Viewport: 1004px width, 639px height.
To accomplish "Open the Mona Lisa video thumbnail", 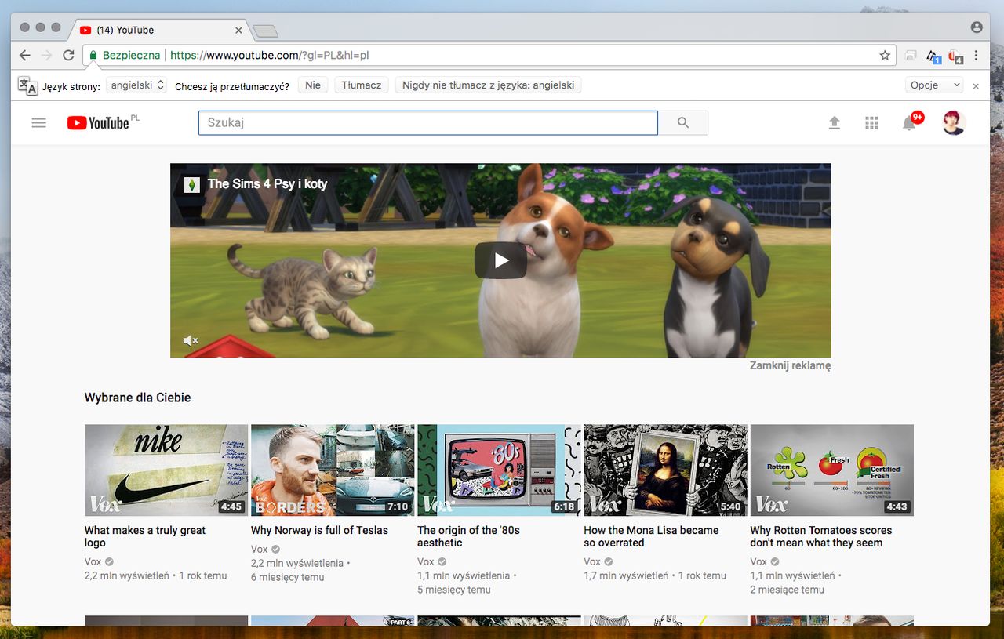I will pyautogui.click(x=665, y=470).
